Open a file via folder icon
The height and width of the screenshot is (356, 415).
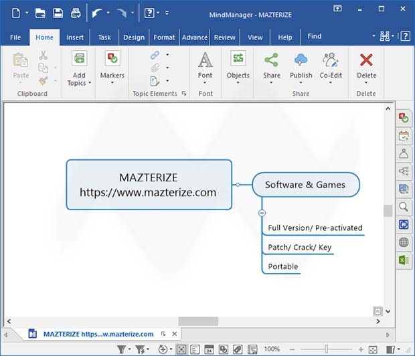click(x=40, y=13)
